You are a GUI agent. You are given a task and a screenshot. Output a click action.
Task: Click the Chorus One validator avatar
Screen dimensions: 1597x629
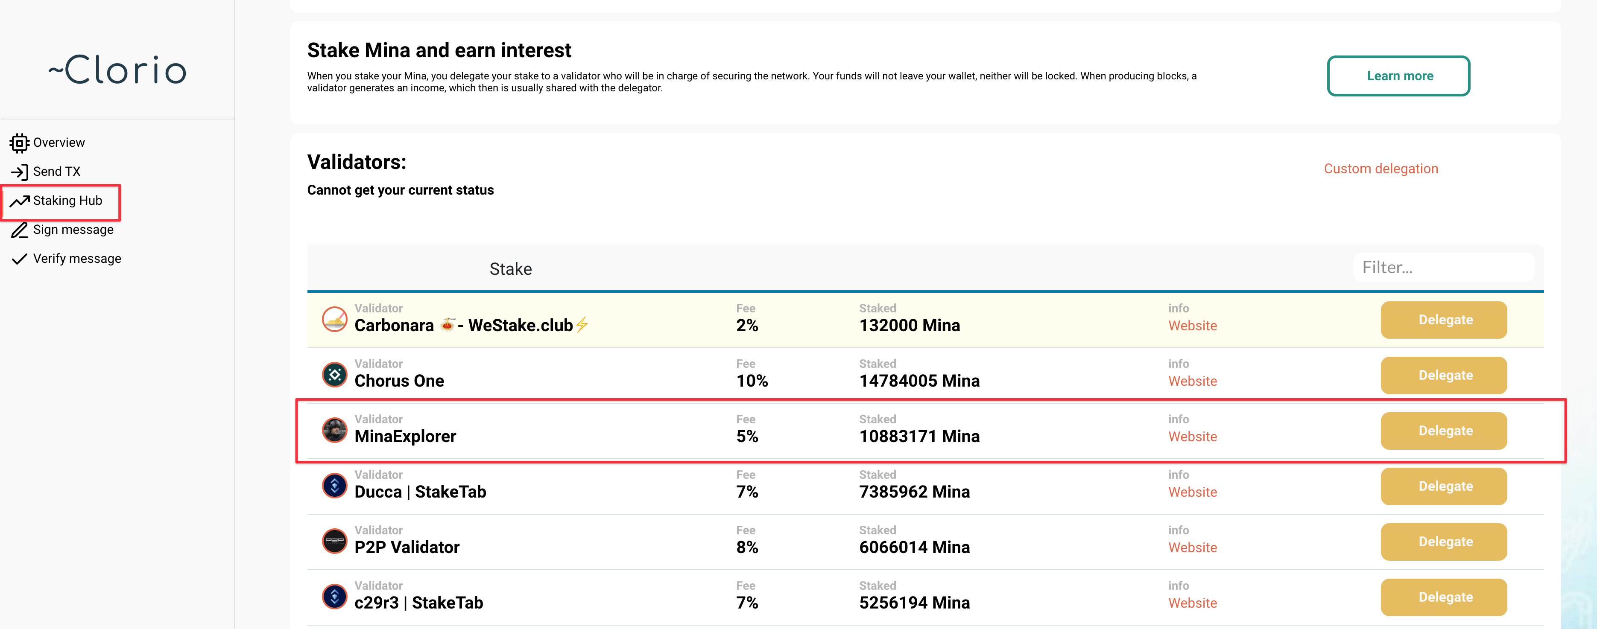point(335,374)
